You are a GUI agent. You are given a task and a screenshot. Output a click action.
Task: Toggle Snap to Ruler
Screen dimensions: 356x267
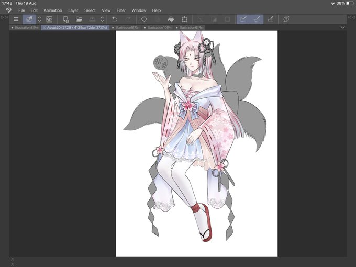pyautogui.click(x=243, y=19)
